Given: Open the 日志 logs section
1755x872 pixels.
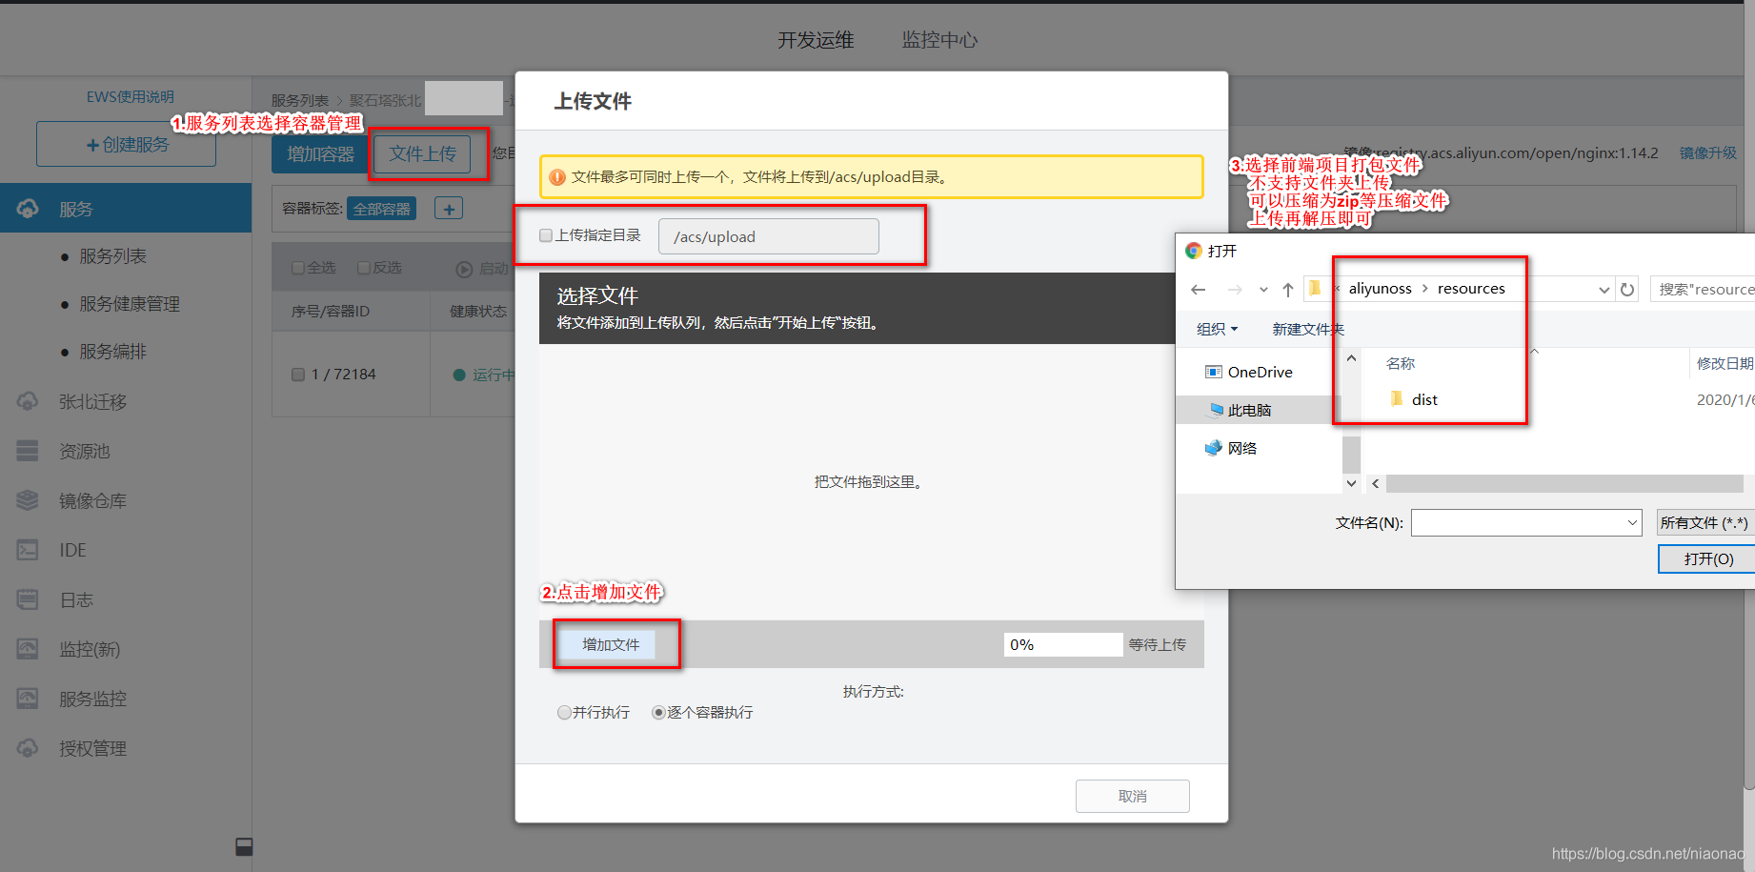Looking at the screenshot, I should pos(76,598).
